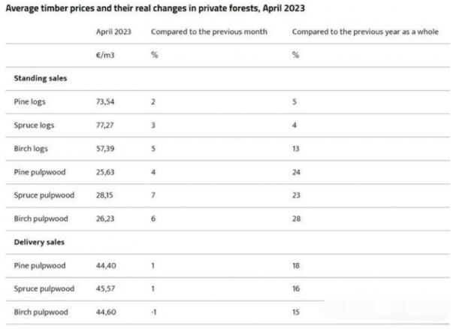The image size is (456, 329).
Task: Select the delivery price value 45,57
Action: point(107,289)
